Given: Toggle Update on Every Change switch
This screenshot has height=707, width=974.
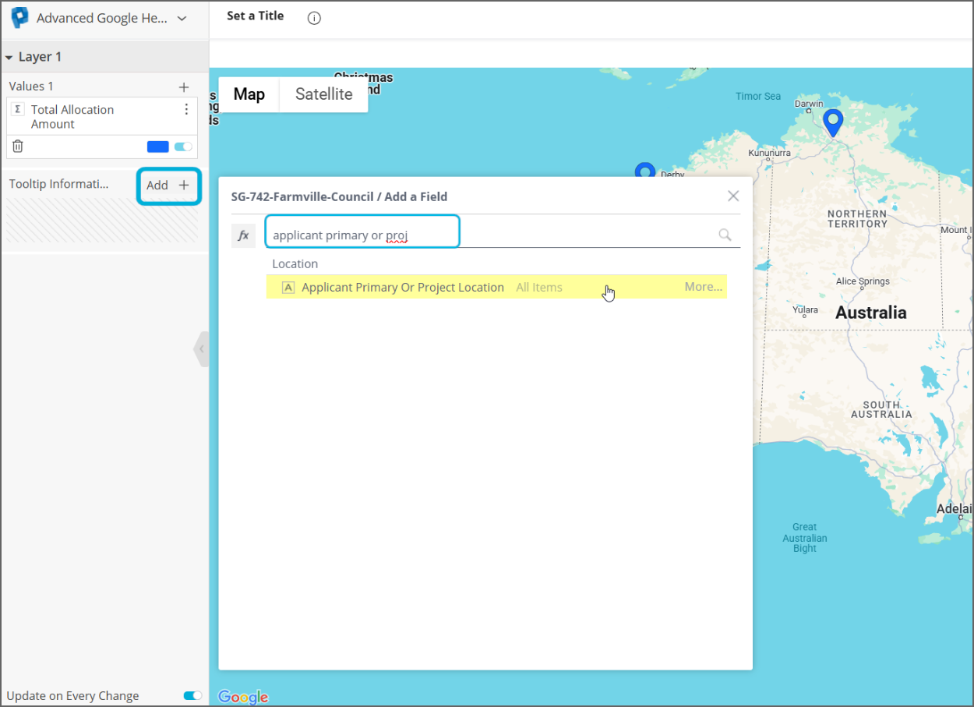Looking at the screenshot, I should (x=192, y=695).
